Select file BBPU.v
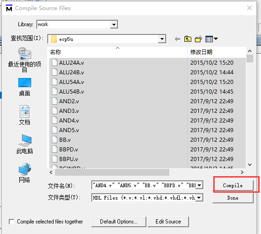261x234 pixels. click(69, 159)
